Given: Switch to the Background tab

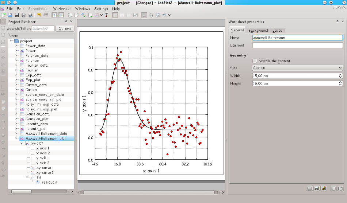Looking at the screenshot, I should click(x=258, y=30).
